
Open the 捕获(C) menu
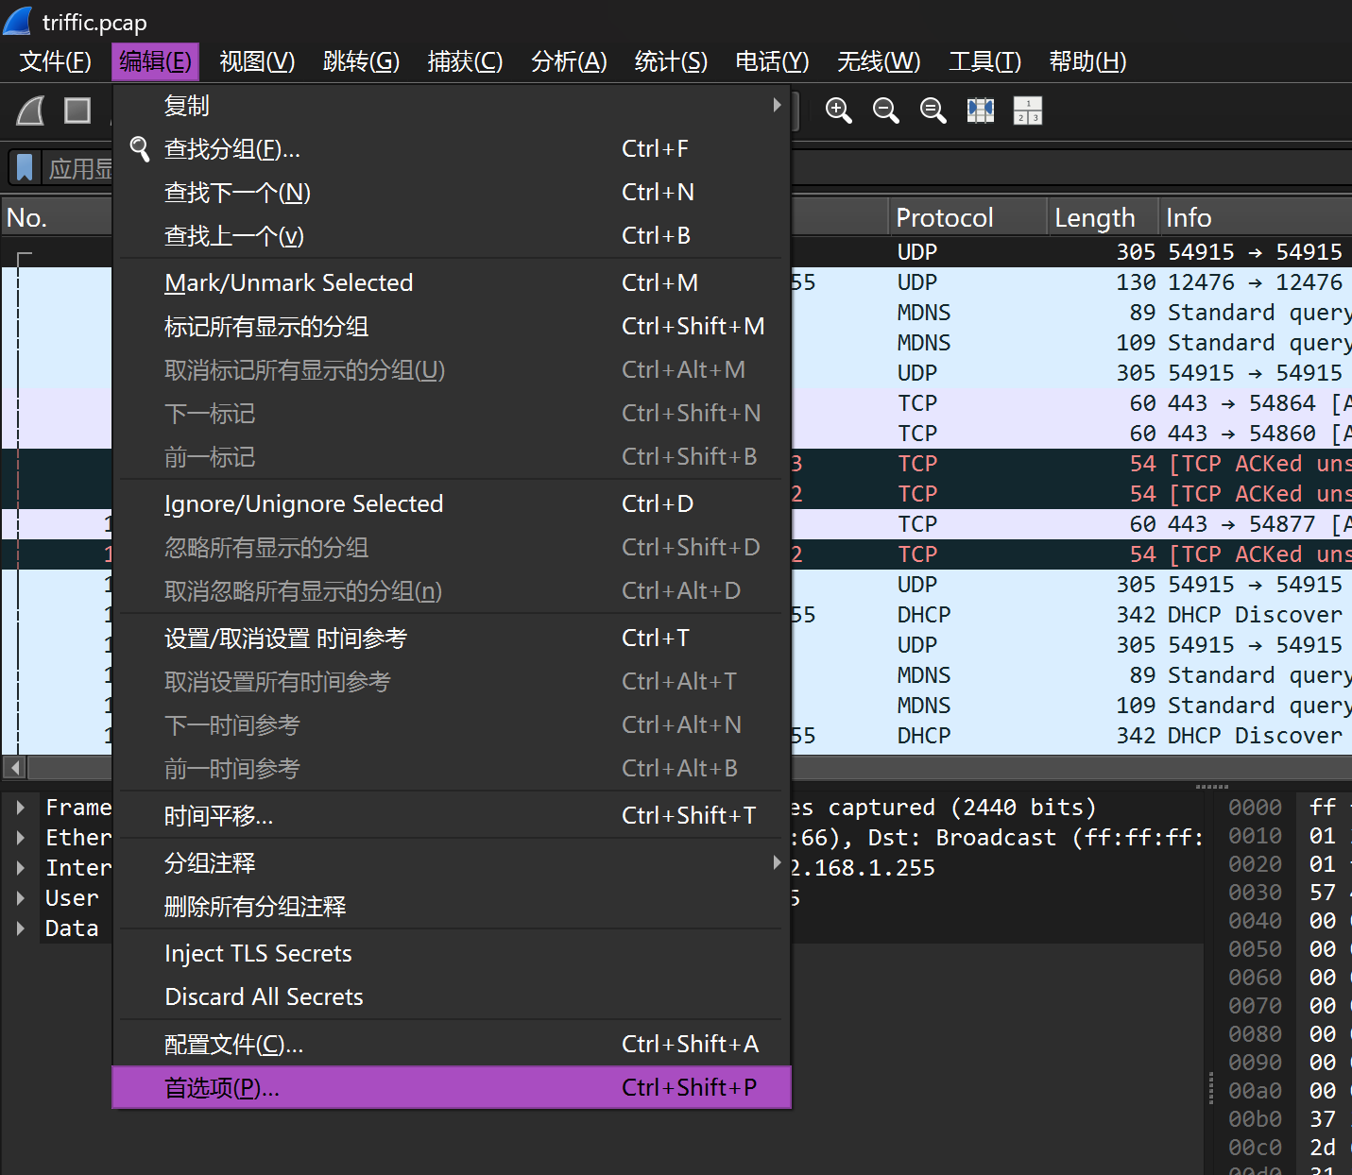465,61
